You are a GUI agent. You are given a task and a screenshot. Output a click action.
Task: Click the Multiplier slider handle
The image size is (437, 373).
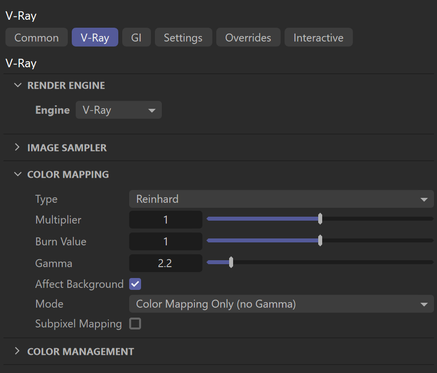320,219
